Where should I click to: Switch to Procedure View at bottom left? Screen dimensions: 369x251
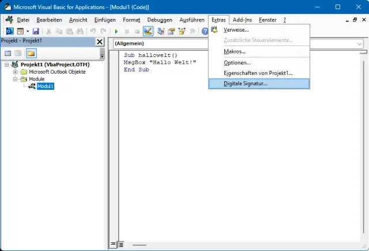[x=113, y=245]
